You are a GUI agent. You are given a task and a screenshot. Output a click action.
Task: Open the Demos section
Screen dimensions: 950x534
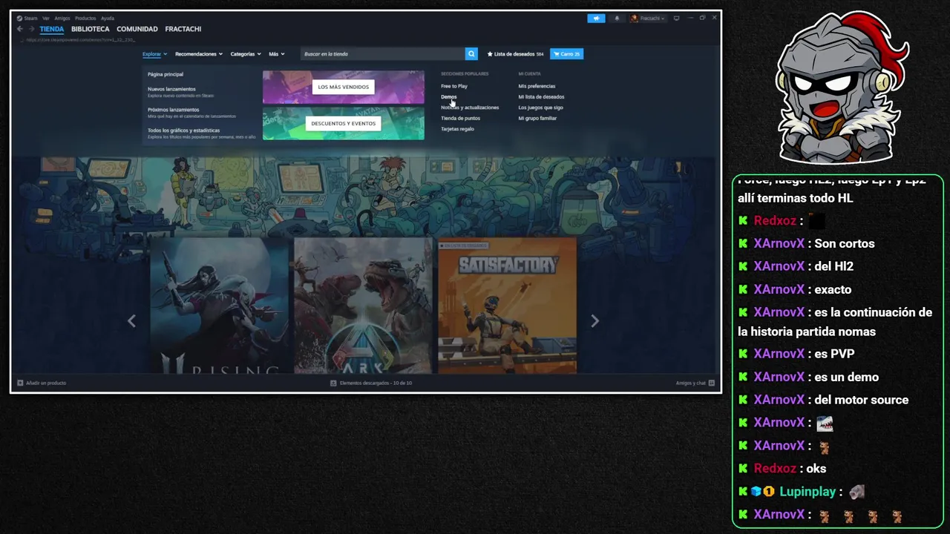(448, 96)
